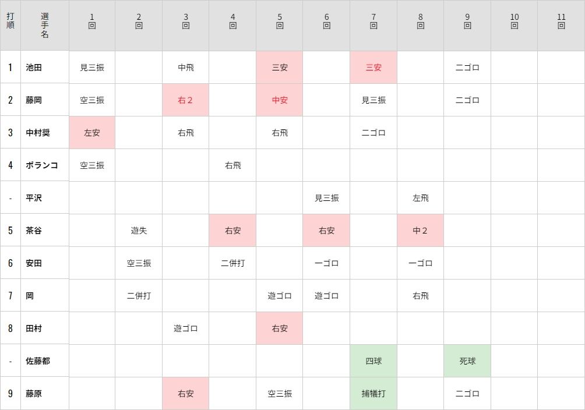Click 中２ result for 茶谷 in 8th inning
The width and height of the screenshot is (585, 410).
coord(421,231)
